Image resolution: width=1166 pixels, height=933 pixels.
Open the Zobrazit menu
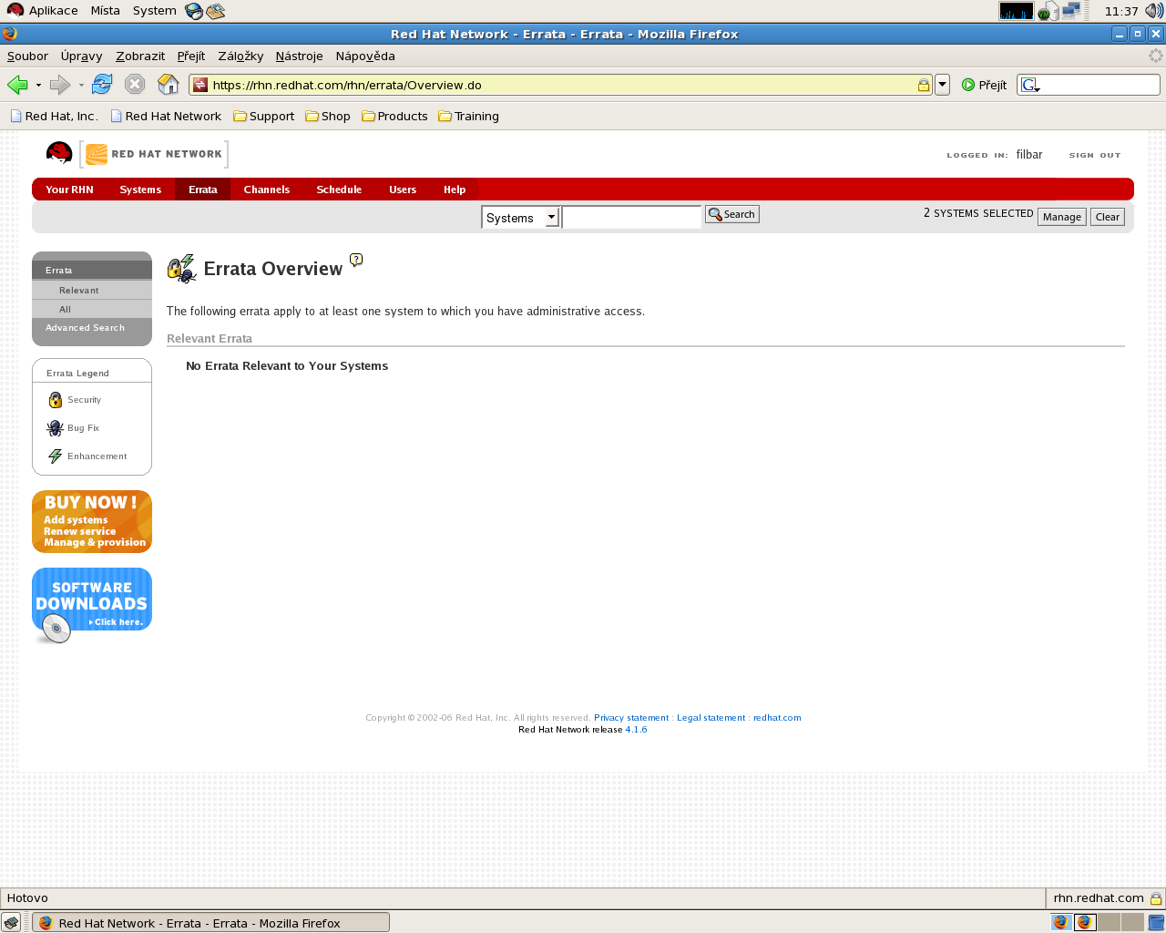140,56
